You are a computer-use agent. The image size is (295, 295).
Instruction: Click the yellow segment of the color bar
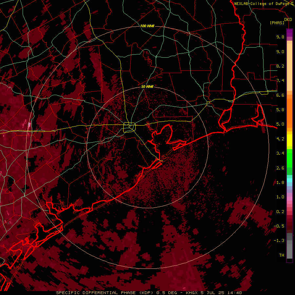[289, 140]
